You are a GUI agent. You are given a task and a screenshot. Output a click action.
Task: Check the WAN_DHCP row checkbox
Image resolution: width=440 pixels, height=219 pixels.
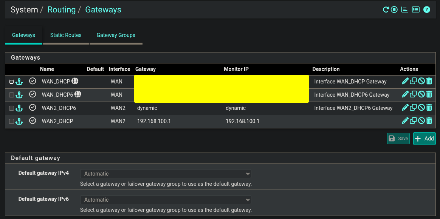(12, 82)
